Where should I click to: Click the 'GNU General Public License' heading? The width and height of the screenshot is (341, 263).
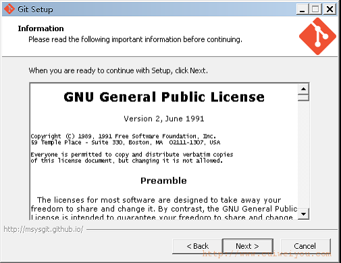pos(164,97)
